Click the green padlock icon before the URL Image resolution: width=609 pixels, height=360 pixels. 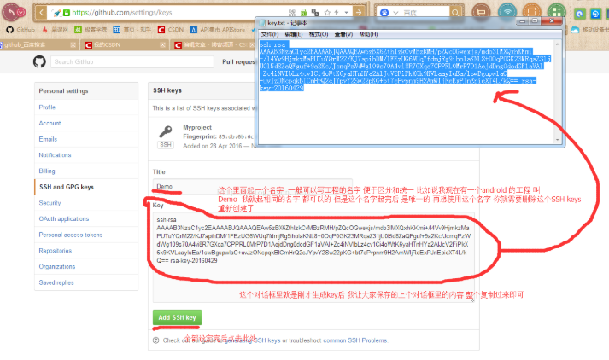tap(67, 13)
